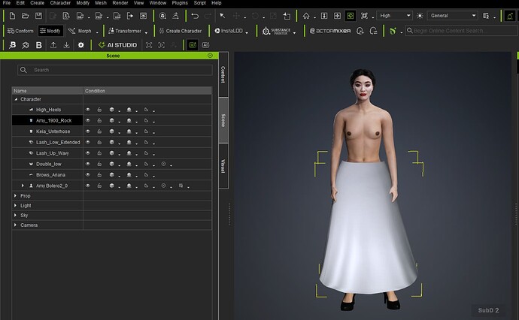Toggle visibility of Lash_Up_Wavy
519x320 pixels.
(x=88, y=153)
